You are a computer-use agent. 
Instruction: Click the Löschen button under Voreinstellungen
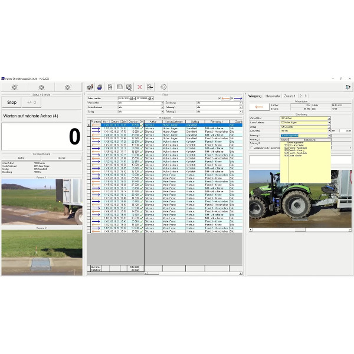pos(61,158)
